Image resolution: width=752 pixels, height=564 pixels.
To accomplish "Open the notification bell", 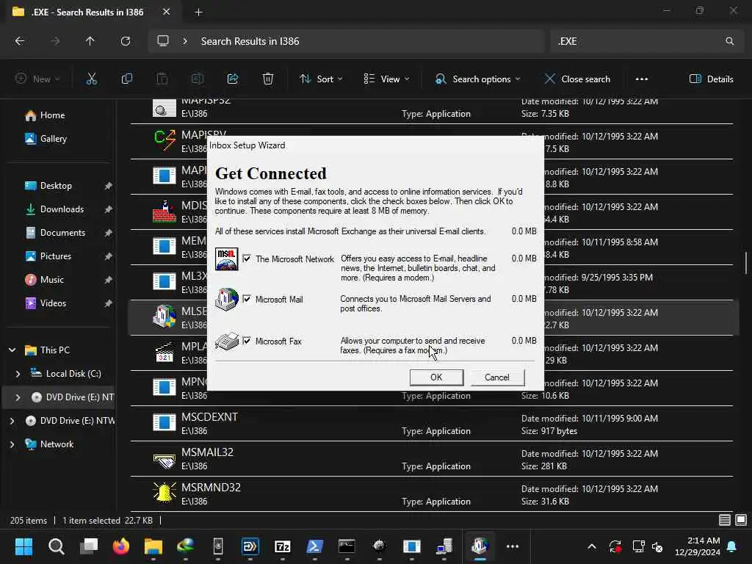I will click(732, 546).
